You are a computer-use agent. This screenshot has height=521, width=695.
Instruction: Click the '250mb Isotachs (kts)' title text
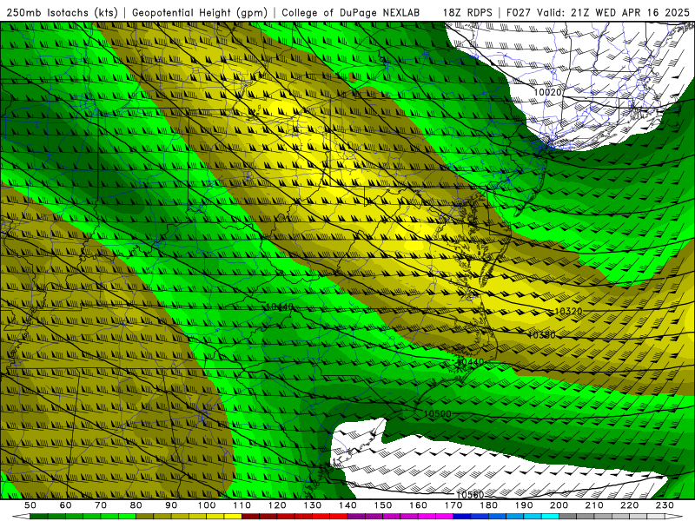point(63,12)
